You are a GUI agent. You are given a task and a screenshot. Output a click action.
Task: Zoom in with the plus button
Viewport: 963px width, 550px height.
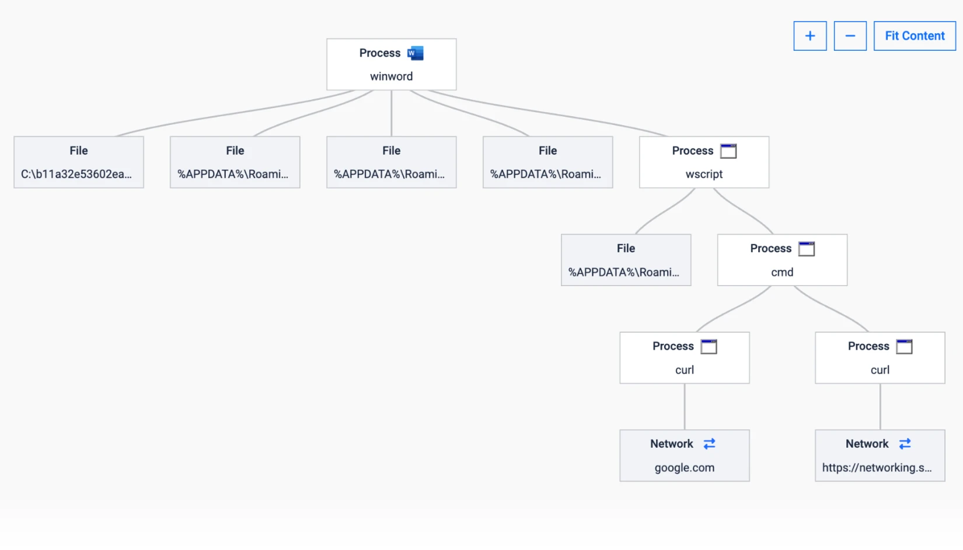click(x=810, y=36)
